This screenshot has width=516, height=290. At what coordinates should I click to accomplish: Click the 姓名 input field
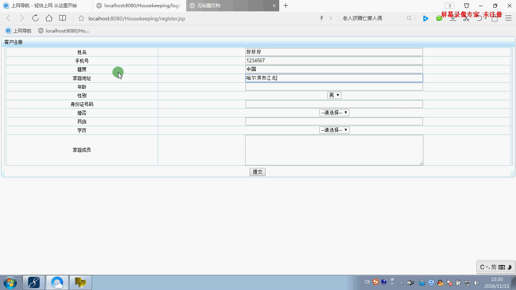click(334, 52)
